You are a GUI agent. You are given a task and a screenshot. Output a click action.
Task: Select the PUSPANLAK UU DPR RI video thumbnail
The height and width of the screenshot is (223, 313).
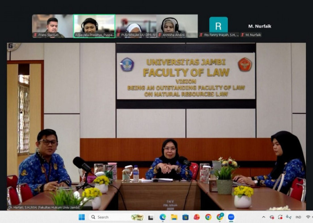click(x=136, y=26)
